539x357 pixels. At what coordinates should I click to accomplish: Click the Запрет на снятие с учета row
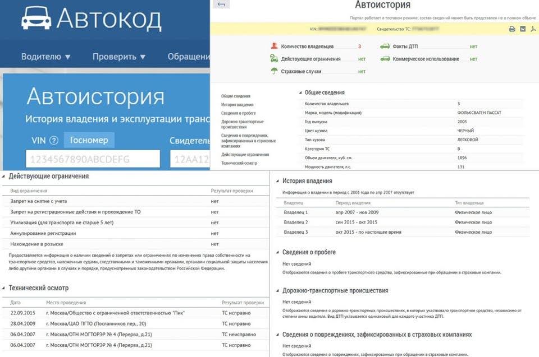point(136,201)
